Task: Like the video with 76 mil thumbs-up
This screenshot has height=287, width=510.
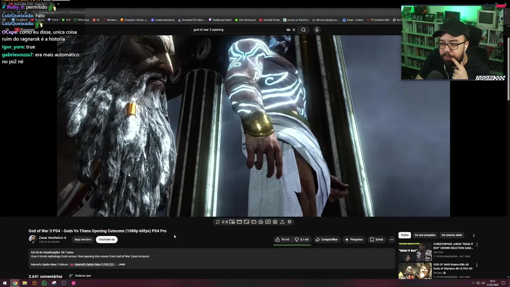Action: click(x=282, y=240)
